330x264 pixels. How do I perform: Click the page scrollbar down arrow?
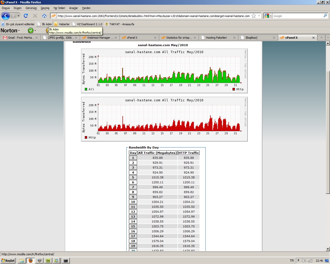tap(328, 249)
